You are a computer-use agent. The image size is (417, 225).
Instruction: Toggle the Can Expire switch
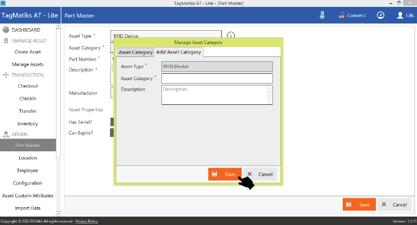click(112, 133)
